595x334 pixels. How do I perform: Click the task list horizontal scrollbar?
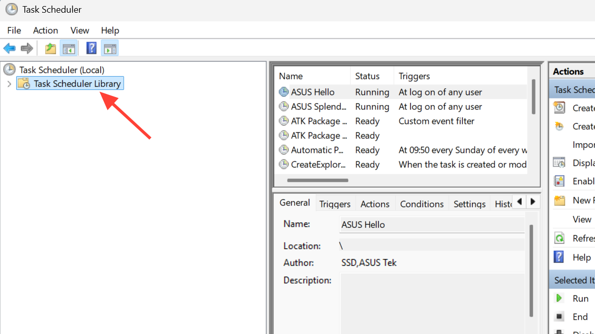coord(318,180)
